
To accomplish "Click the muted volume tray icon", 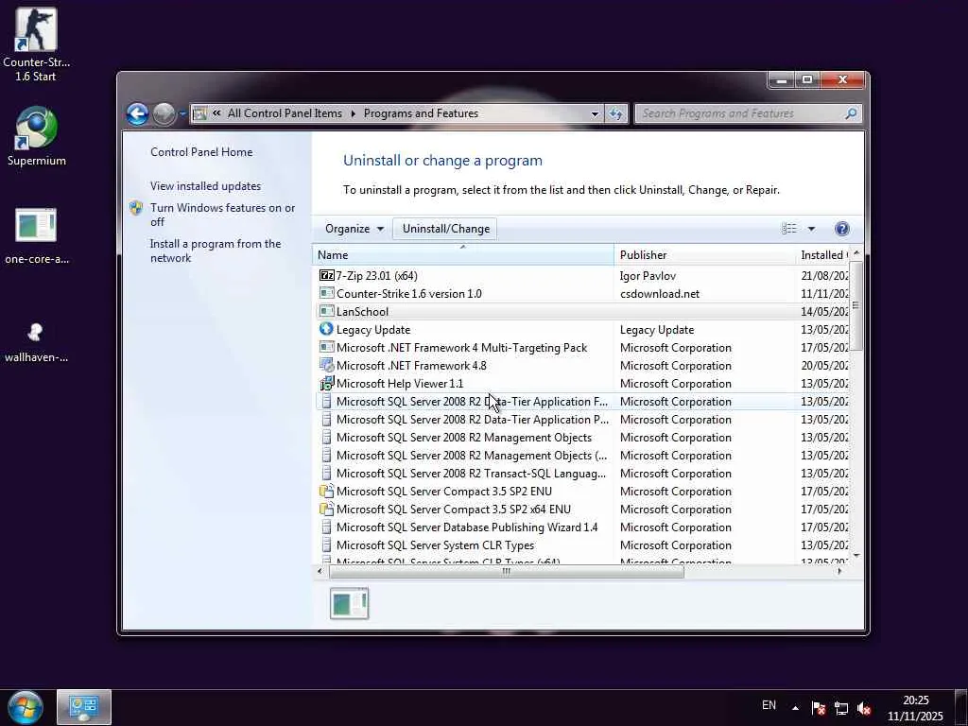I will coord(864,708).
